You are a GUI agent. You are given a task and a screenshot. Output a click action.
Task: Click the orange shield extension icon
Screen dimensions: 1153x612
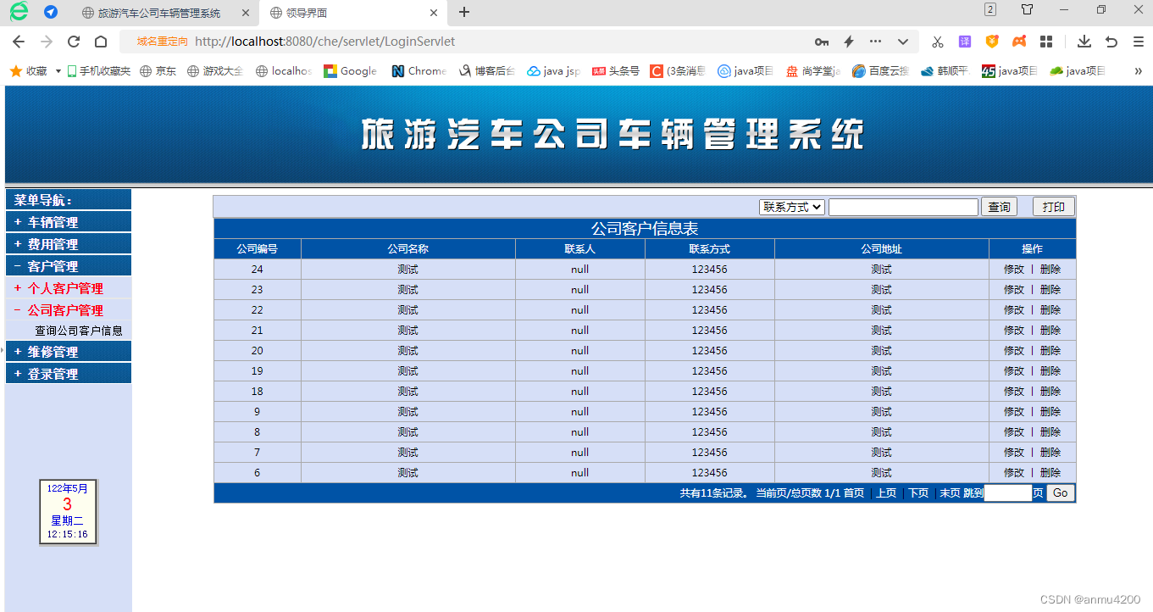(992, 42)
